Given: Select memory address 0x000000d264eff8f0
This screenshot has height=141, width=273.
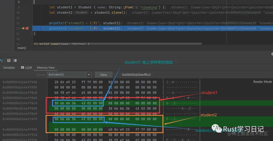Looking at the screenshot, I should pos(20,119).
